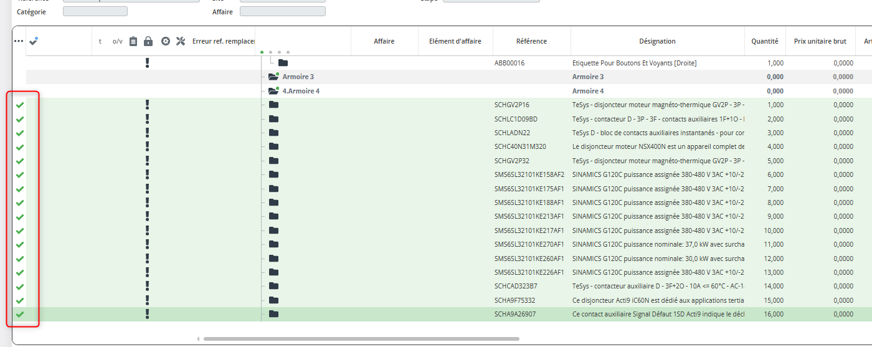
Task: Select reference cell ABB00016
Action: (x=509, y=63)
